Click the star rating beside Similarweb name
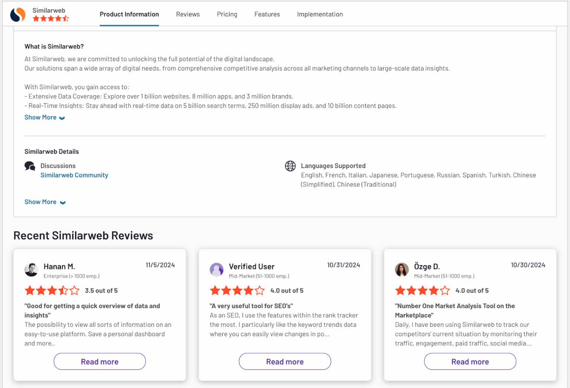The image size is (570, 388). coord(51,18)
